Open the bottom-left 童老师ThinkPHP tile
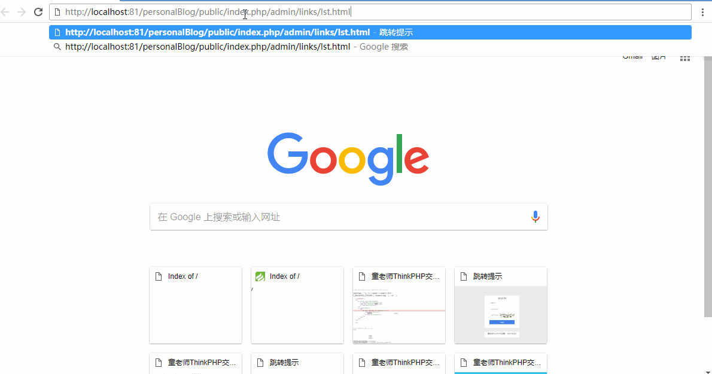The image size is (712, 374). click(x=196, y=364)
